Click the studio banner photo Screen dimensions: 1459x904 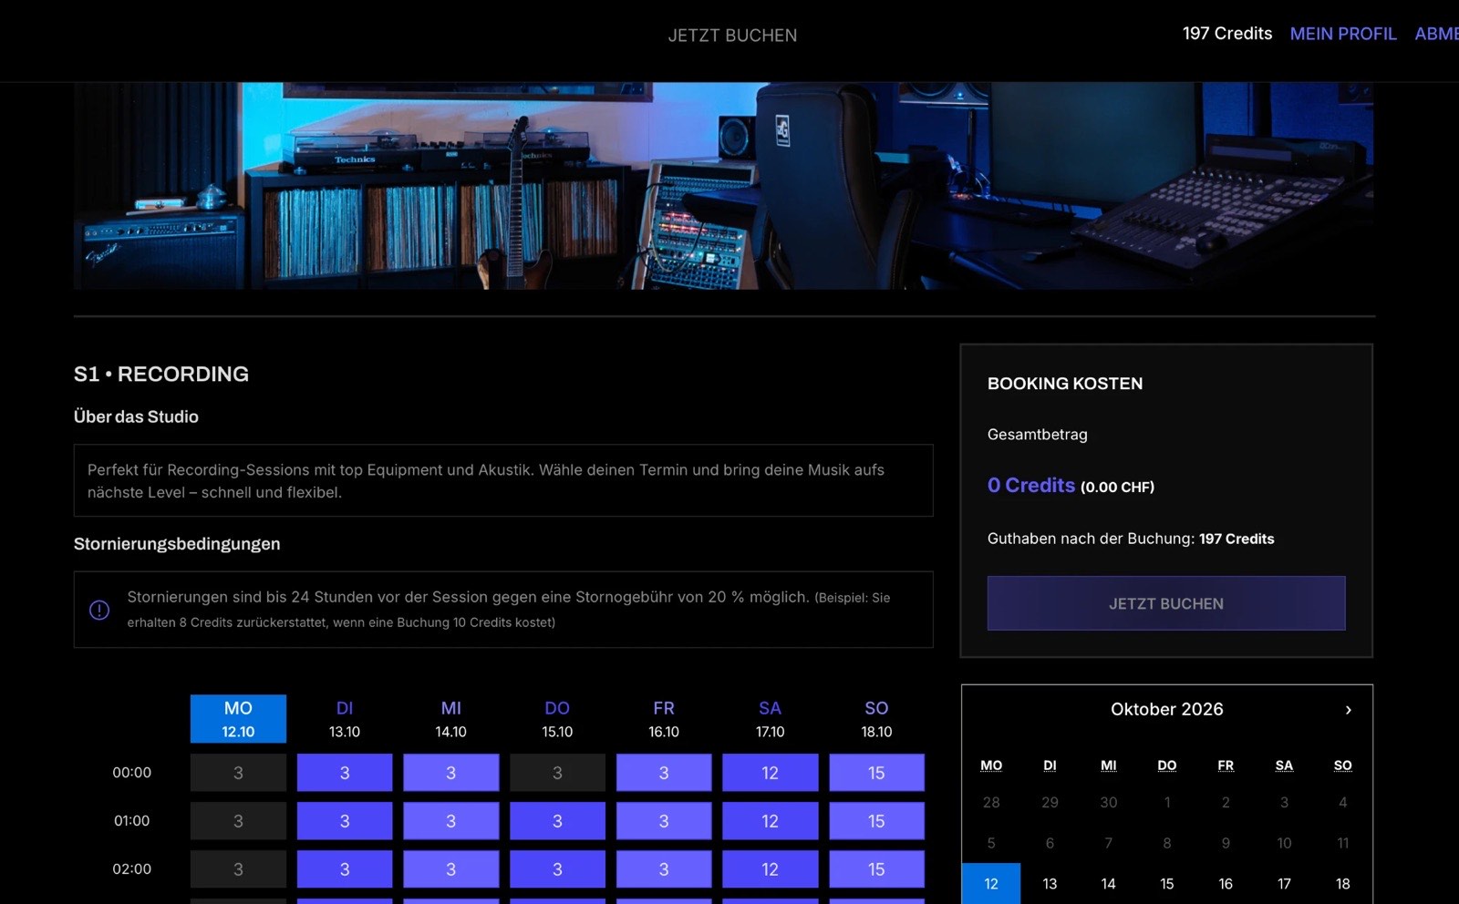[724, 186]
